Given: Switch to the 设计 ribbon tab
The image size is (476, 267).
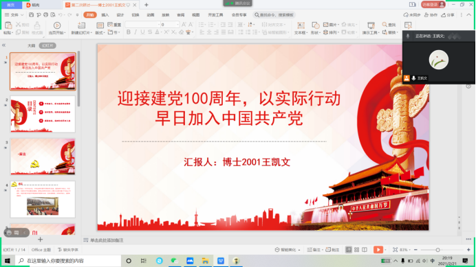Looking at the screenshot, I should pyautogui.click(x=120, y=15).
